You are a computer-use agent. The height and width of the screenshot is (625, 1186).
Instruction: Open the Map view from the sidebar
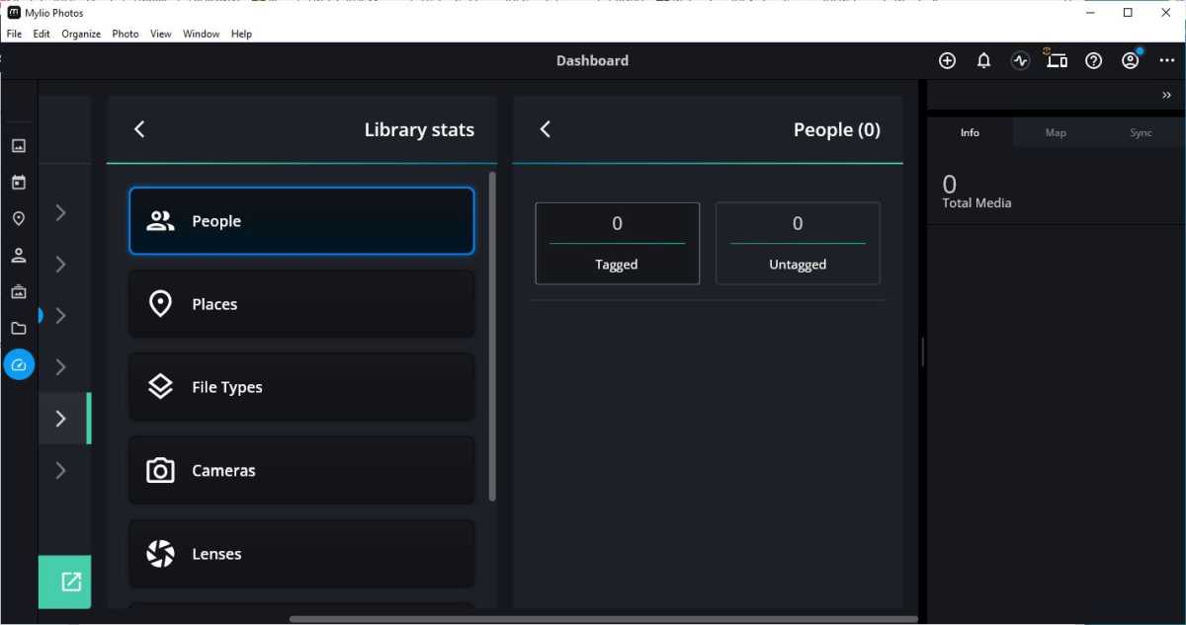click(18, 218)
